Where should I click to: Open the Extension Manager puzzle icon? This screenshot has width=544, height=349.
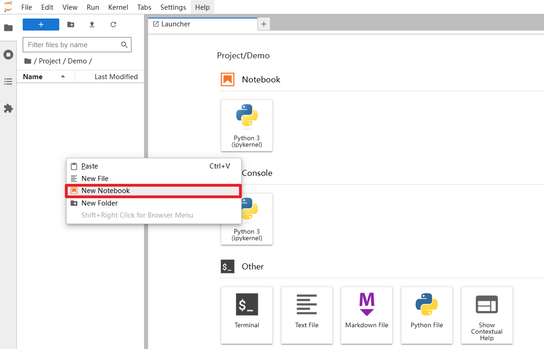pos(8,108)
